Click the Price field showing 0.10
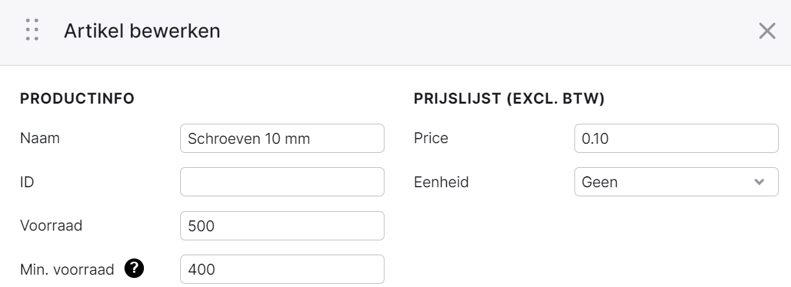This screenshot has width=791, height=287. (676, 138)
